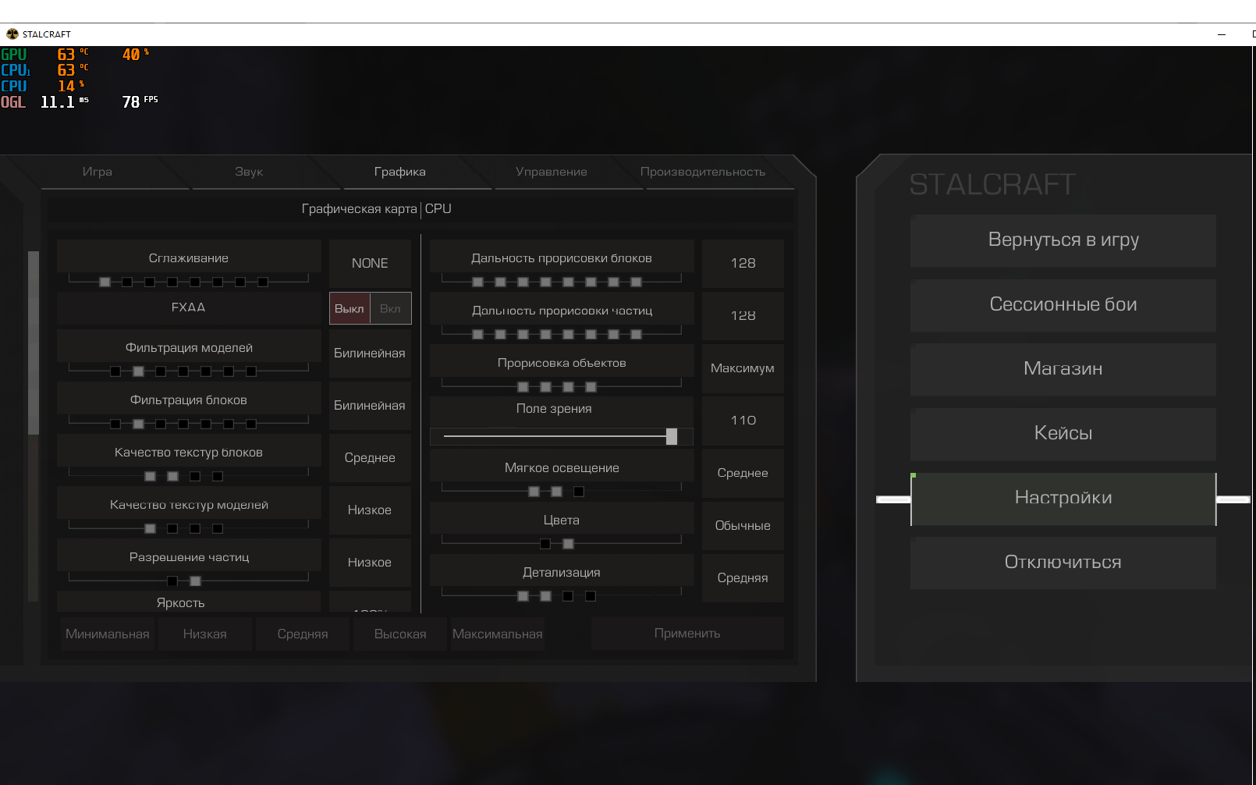Click Низкое value for Разрешение частиц
The width and height of the screenshot is (1256, 785).
[x=370, y=563]
